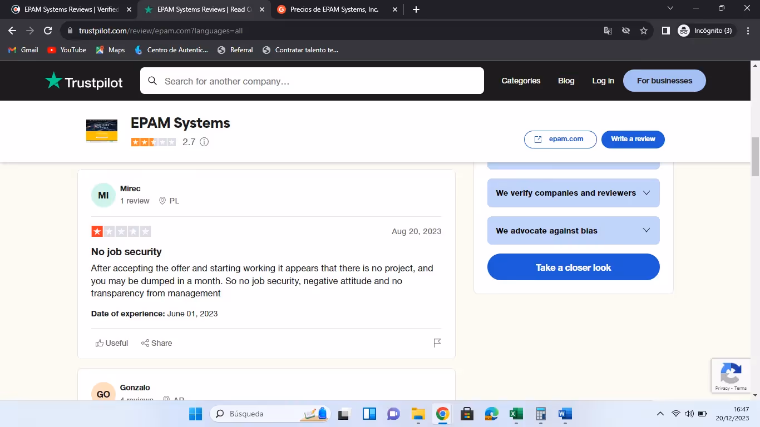
Task: Open reviewer name Mirec
Action: click(130, 188)
